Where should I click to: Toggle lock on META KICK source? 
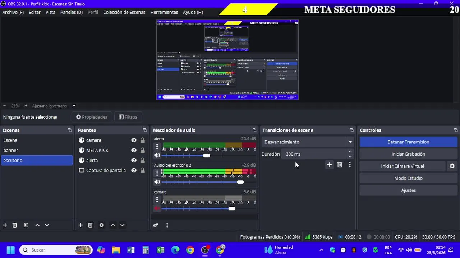coord(143,150)
